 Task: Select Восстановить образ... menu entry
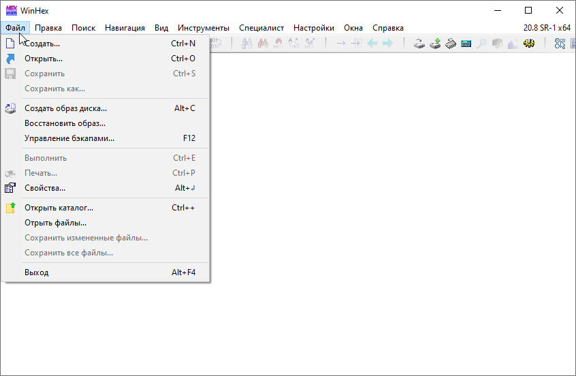tap(106, 123)
